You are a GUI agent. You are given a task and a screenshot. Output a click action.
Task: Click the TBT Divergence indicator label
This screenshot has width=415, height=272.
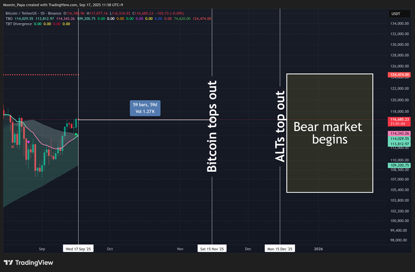(18, 24)
